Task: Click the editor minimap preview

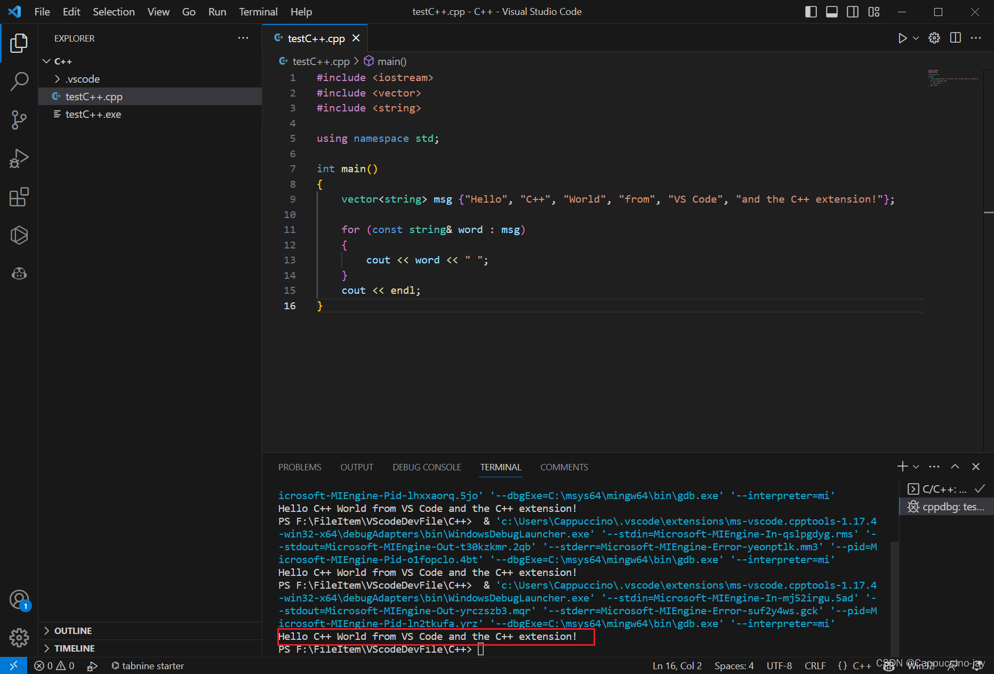Action: pyautogui.click(x=953, y=78)
